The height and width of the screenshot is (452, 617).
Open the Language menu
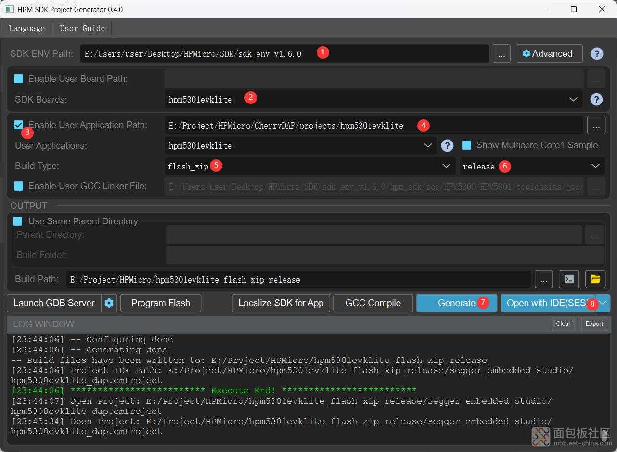click(x=26, y=28)
